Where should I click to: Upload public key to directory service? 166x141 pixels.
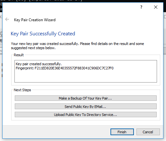(x=86, y=115)
